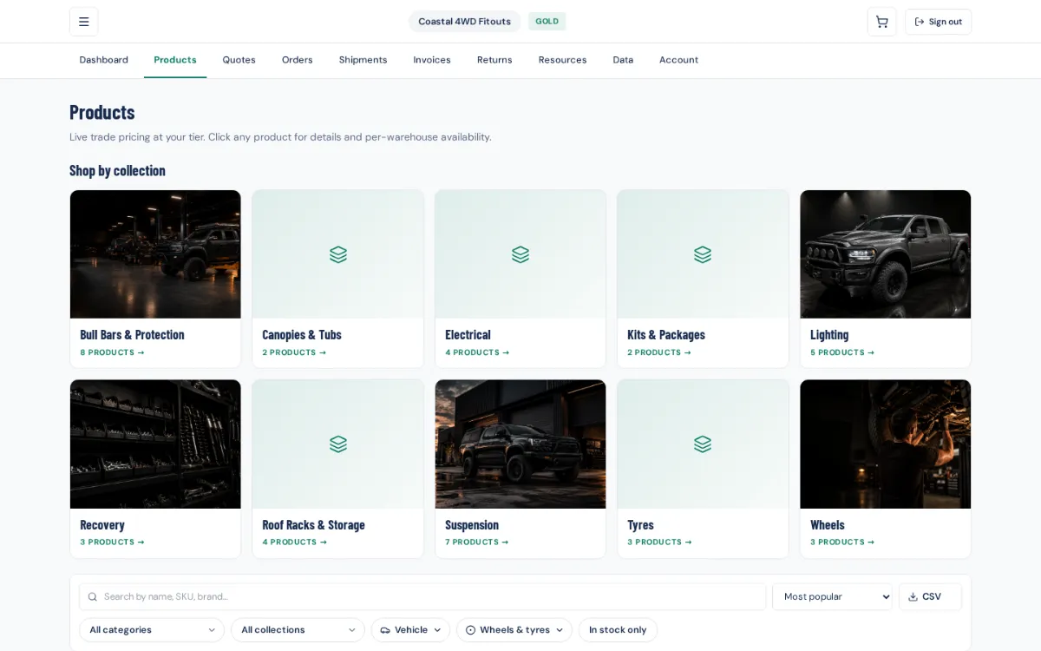The image size is (1041, 651).
Task: Click the Wheels collection title
Action: point(828,525)
